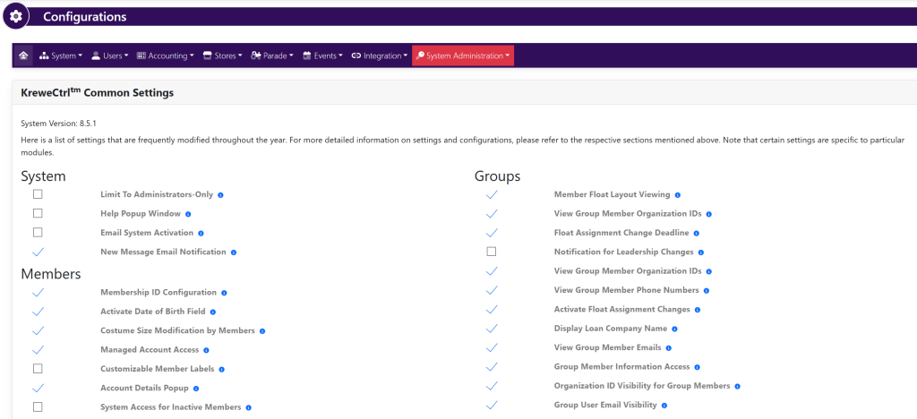Open the Accounting dropdown menu
Viewport: 917px width, 419px height.
pyautogui.click(x=165, y=56)
